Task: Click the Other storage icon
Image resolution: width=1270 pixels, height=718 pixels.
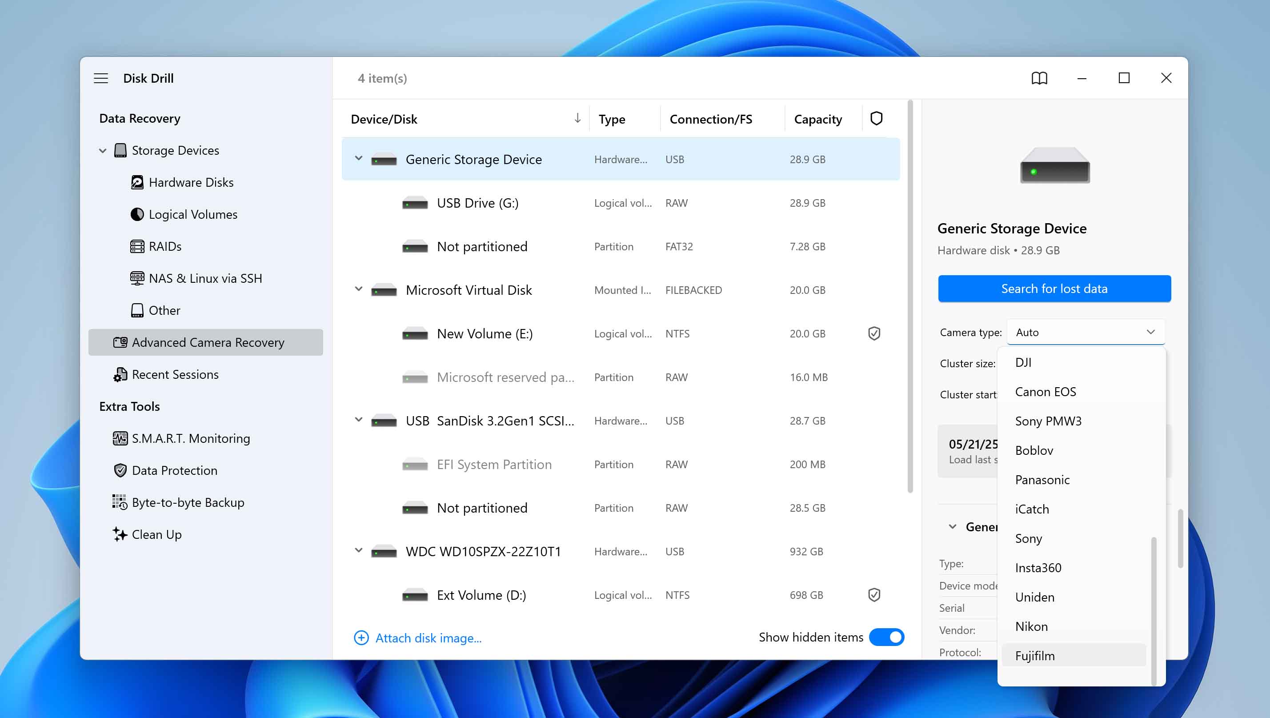Action: (x=137, y=310)
